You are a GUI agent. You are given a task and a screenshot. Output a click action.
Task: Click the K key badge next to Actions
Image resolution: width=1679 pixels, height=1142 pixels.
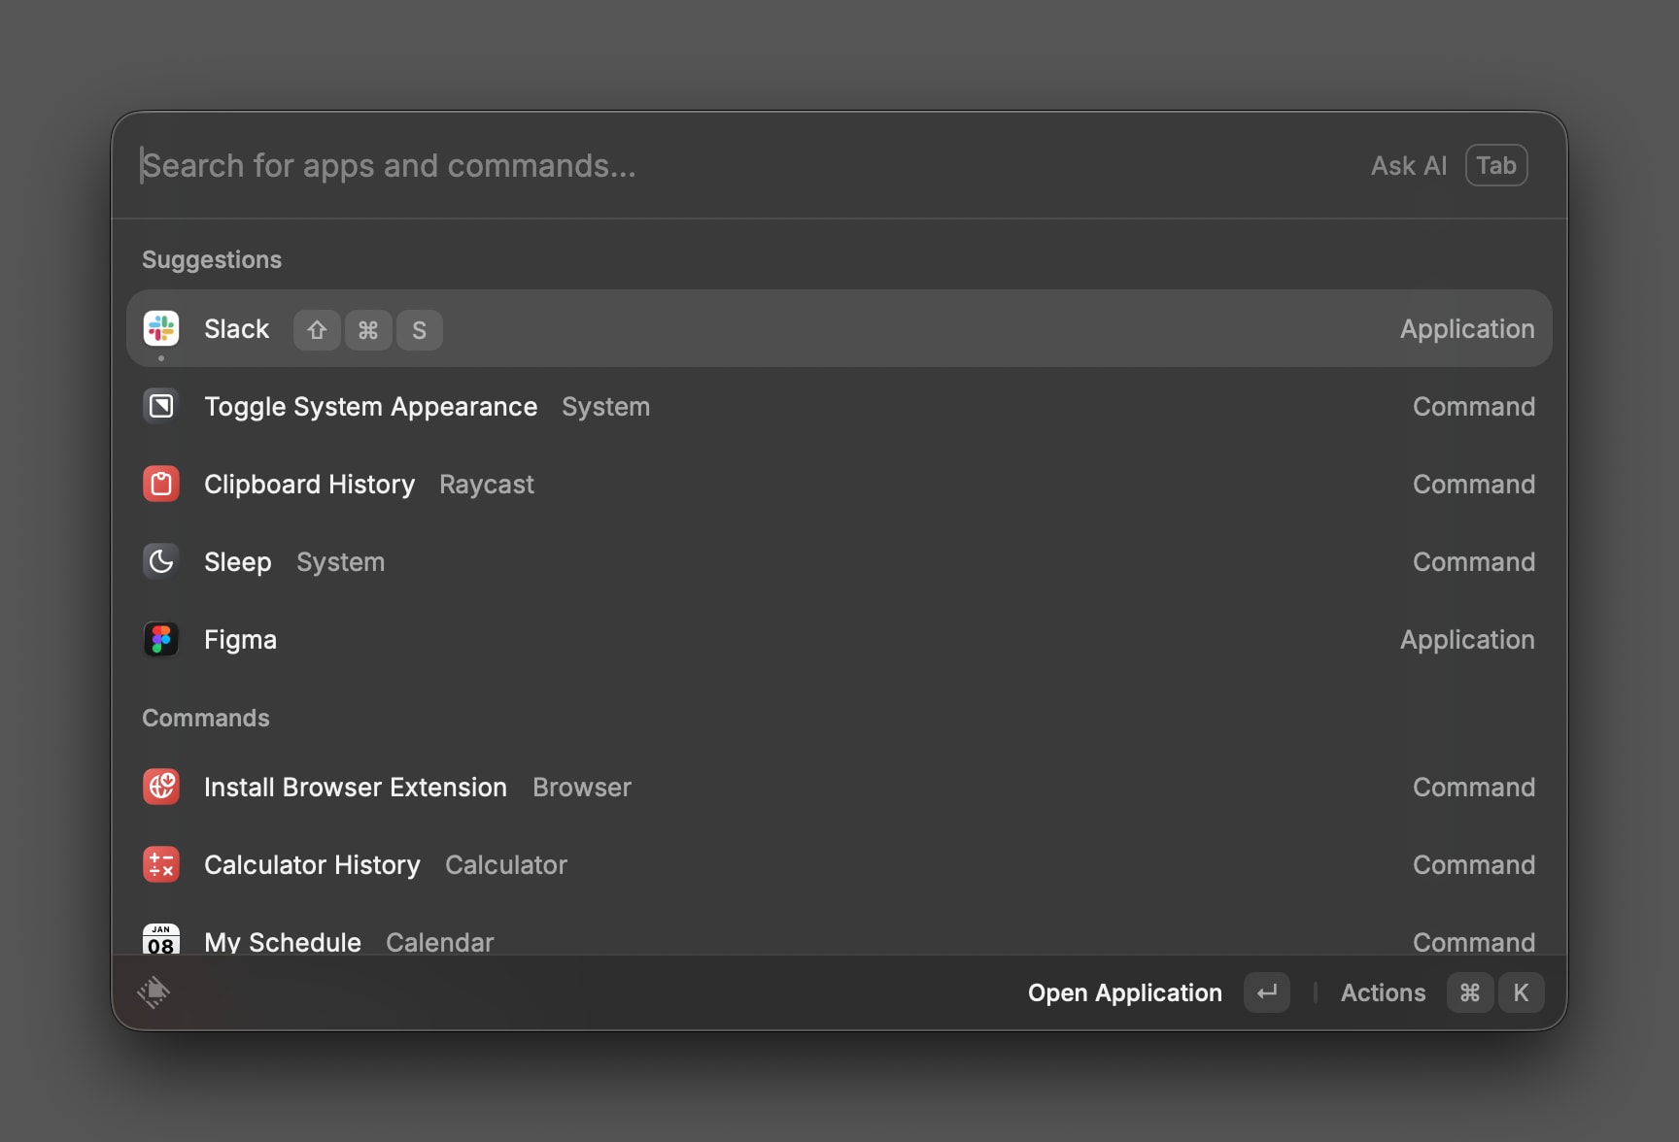click(1522, 992)
